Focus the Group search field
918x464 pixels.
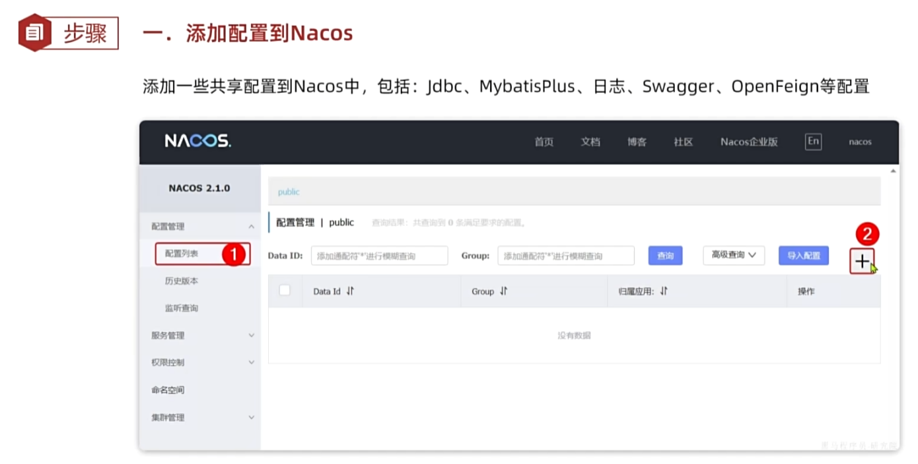[x=566, y=256]
